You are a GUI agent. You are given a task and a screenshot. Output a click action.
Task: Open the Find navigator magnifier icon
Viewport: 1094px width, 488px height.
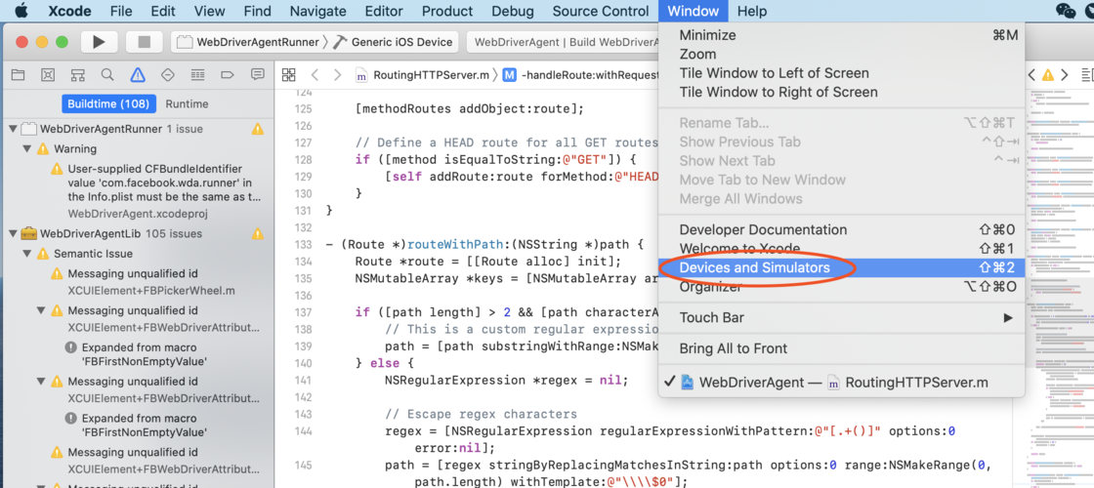[106, 74]
